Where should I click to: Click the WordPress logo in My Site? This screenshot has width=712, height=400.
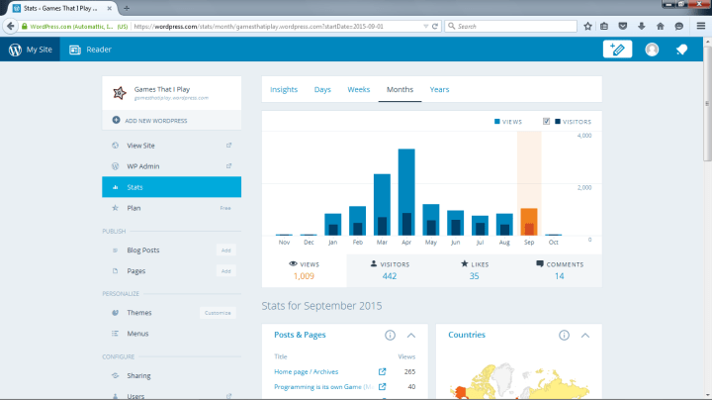point(15,50)
